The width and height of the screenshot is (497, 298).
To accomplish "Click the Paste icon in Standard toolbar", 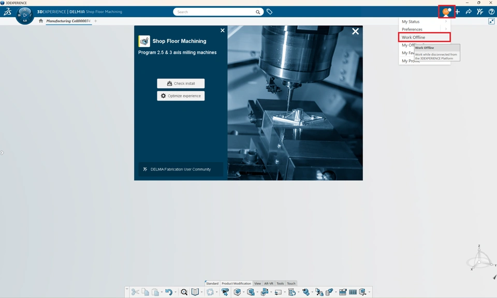I will [x=155, y=292].
